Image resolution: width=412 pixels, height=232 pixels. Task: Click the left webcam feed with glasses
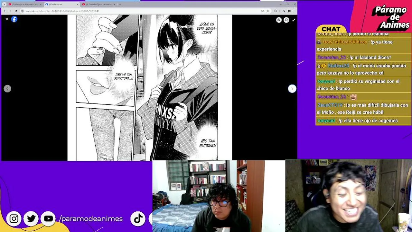coord(219,196)
